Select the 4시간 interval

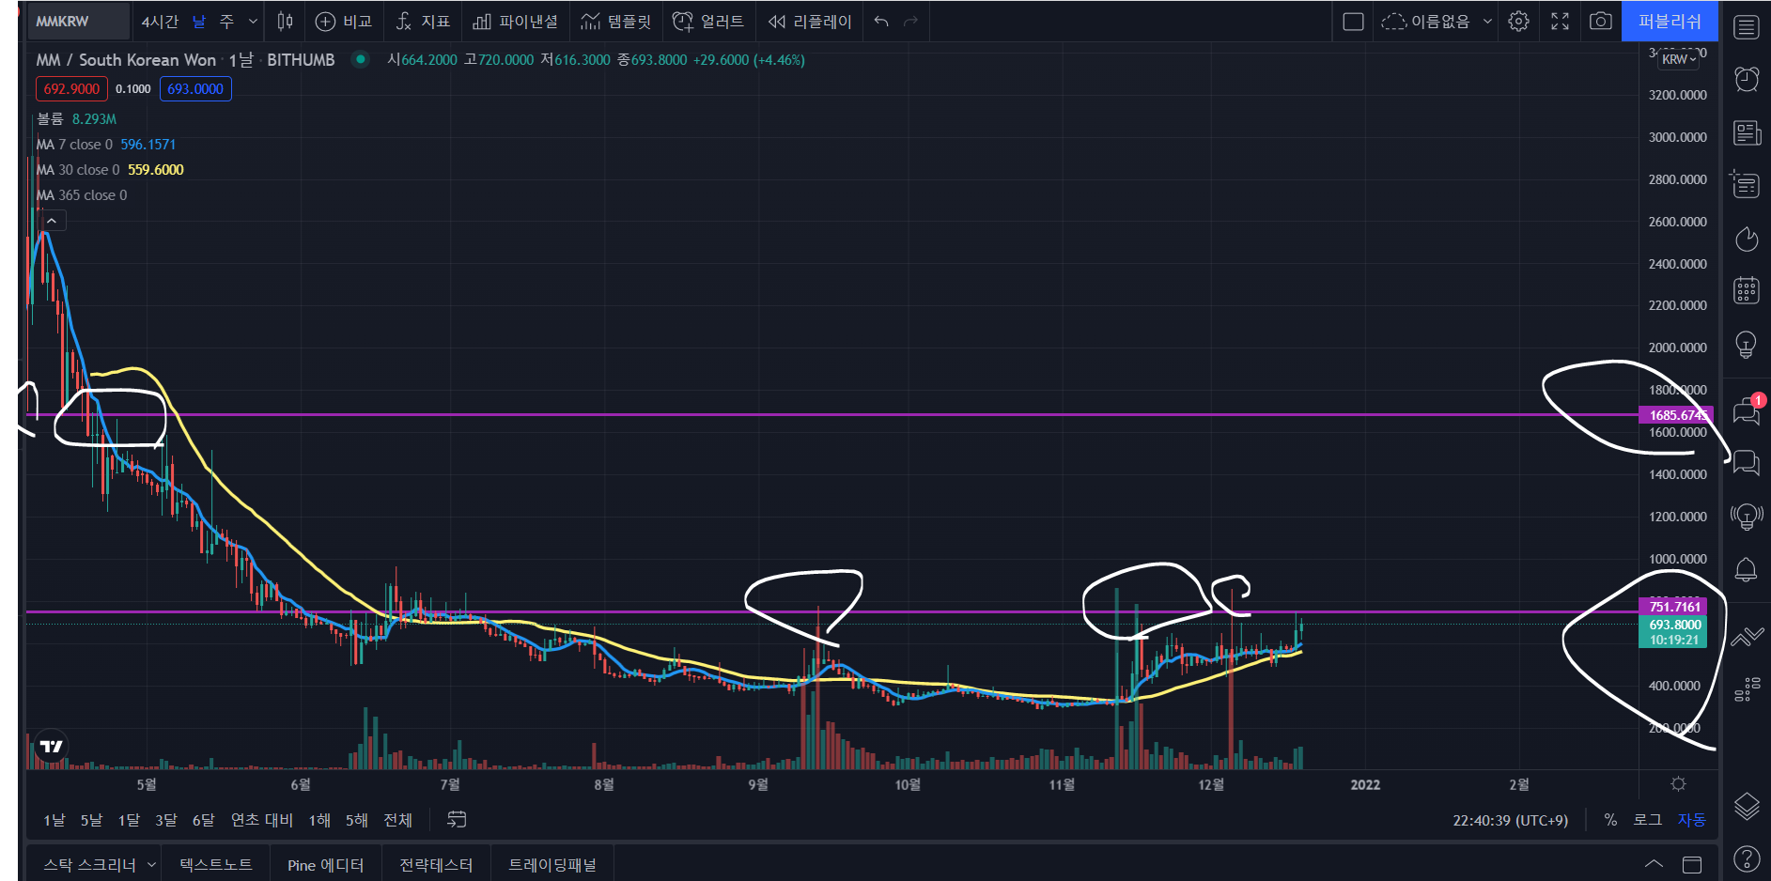(160, 21)
